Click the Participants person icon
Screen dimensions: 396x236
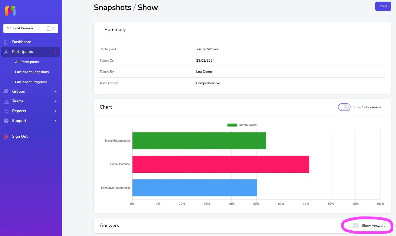[6, 52]
